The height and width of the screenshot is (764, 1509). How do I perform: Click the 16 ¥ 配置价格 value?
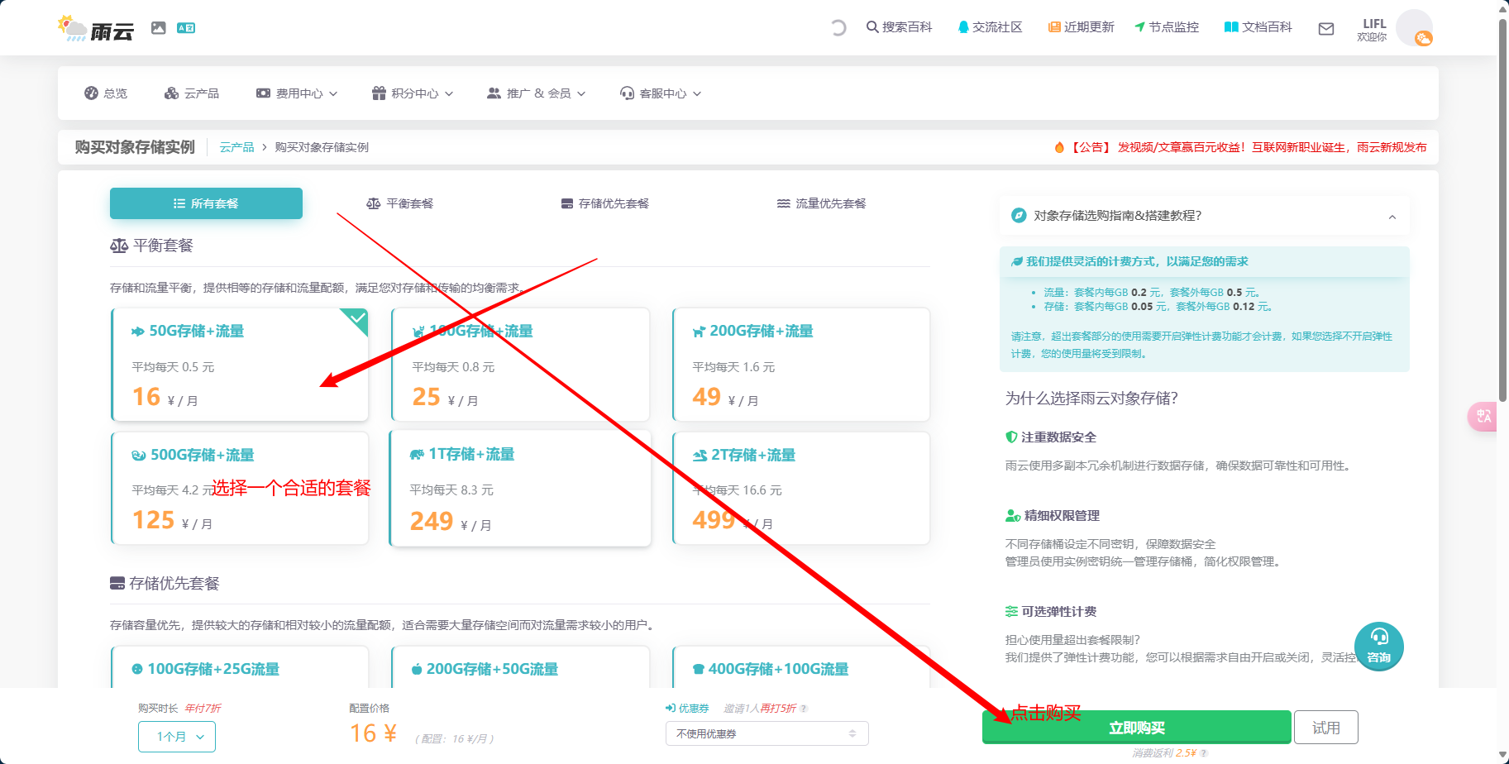coord(373,733)
